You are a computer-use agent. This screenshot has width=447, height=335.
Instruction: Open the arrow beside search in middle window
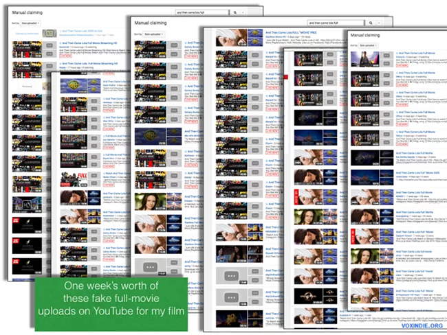[x=379, y=23]
